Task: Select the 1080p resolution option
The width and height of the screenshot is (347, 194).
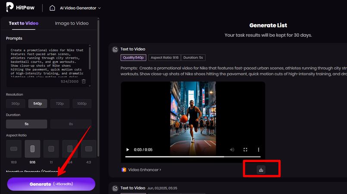Action: tap(82, 103)
